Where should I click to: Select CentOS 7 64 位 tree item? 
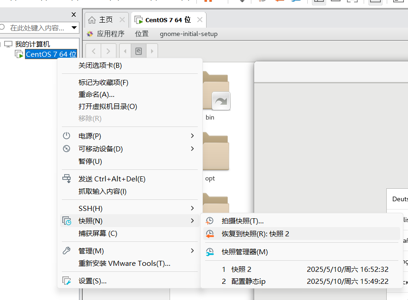[x=51, y=54]
